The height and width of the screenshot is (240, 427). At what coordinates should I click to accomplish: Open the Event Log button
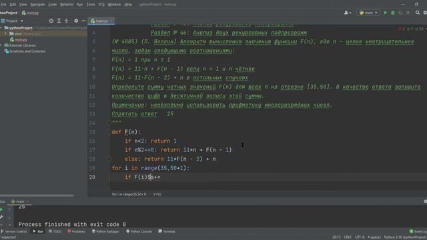(418, 231)
